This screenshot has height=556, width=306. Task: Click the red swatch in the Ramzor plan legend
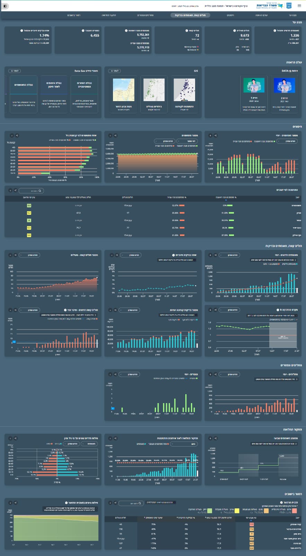coord(295,511)
